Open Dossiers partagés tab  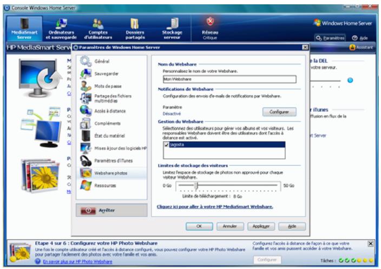tap(135, 29)
